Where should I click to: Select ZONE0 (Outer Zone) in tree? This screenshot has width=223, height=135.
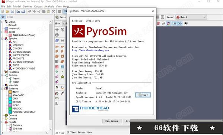24,35
